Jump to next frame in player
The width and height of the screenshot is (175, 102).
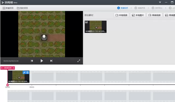tap(51, 61)
